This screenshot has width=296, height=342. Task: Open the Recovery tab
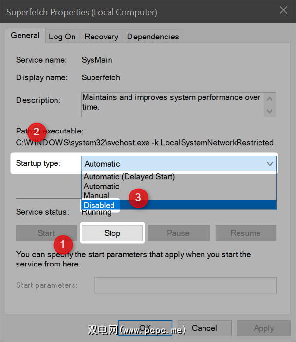pos(101,37)
